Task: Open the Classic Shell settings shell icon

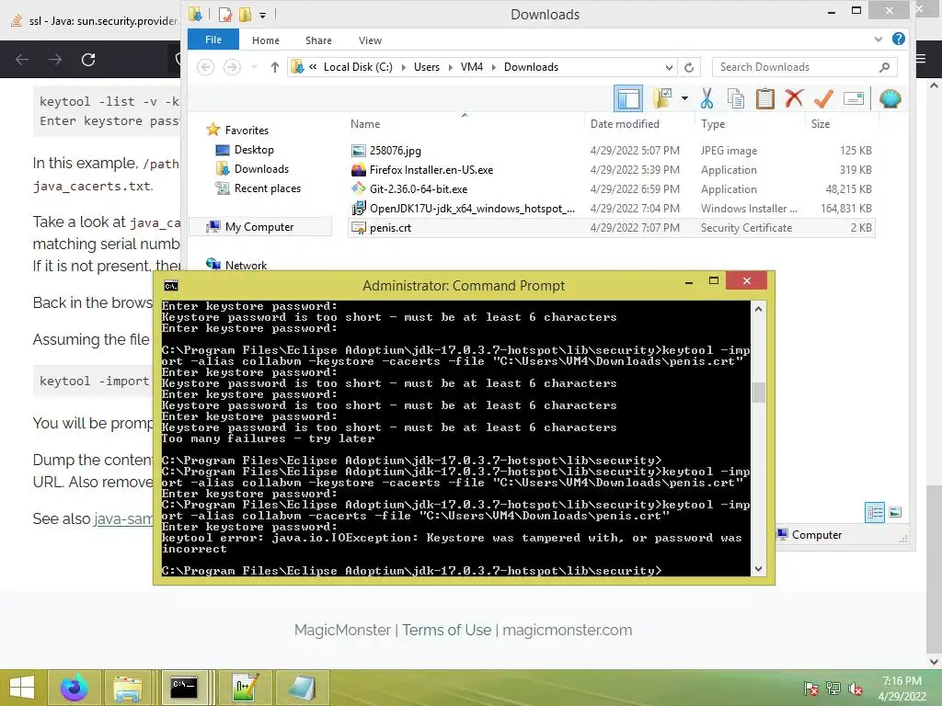Action: [890, 98]
